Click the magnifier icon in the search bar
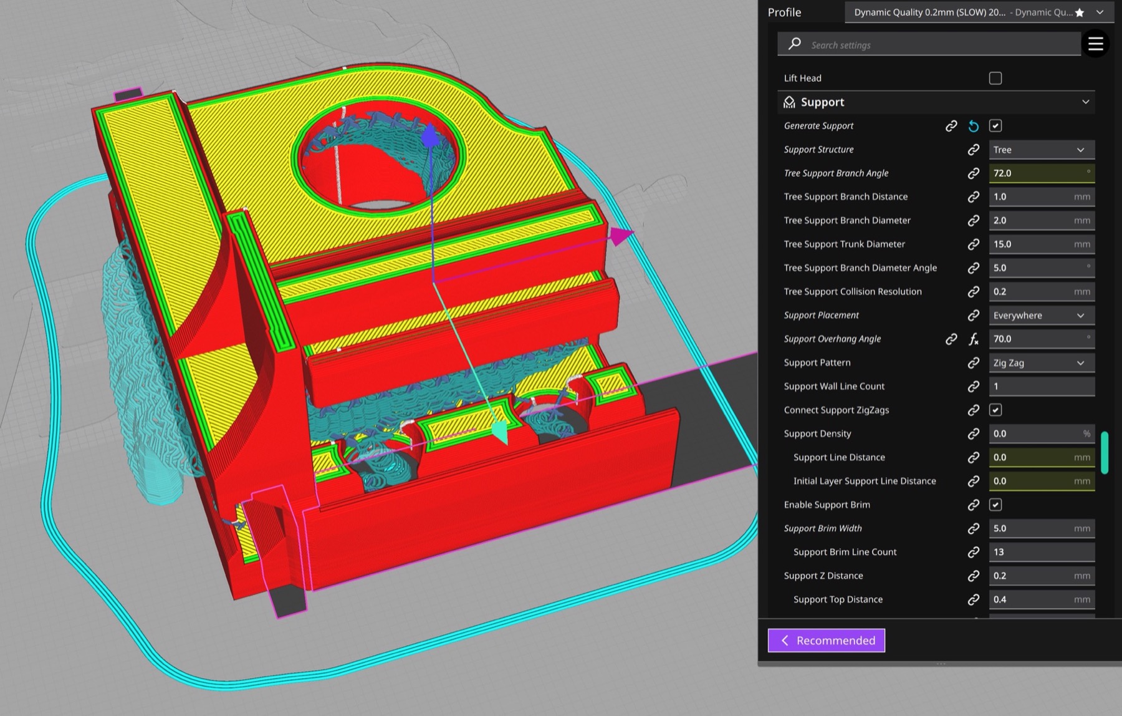Viewport: 1122px width, 716px height. click(794, 44)
